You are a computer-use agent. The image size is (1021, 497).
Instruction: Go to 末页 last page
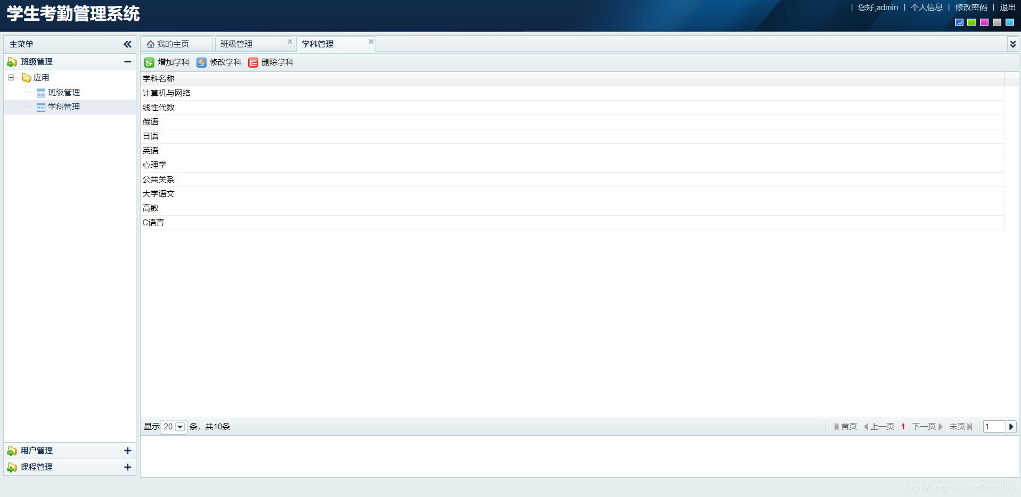click(x=961, y=427)
